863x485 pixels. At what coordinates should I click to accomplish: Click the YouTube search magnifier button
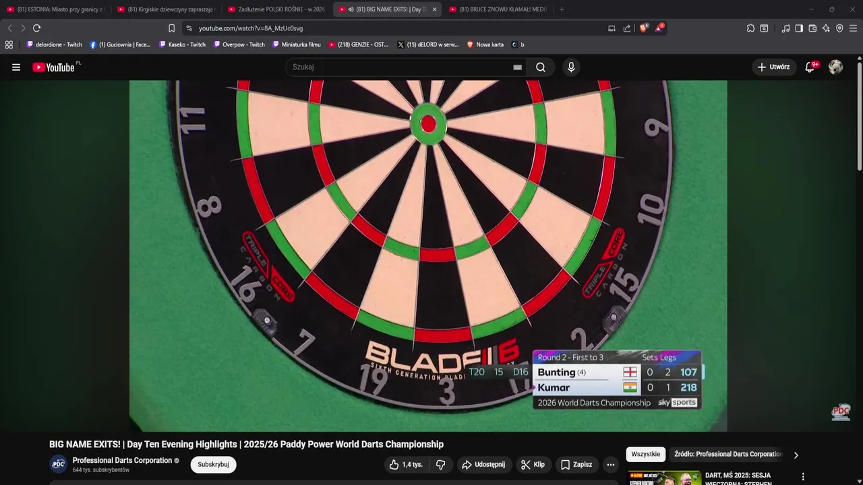(x=541, y=67)
